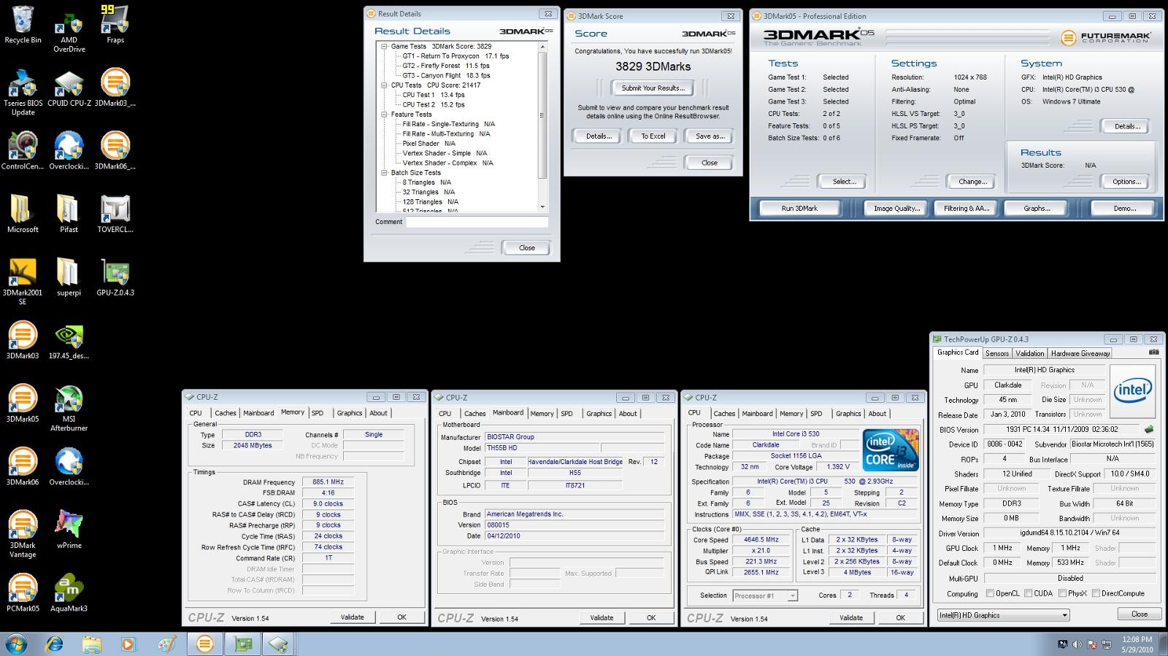
Task: Switch to the 3DMark05 taskbar button
Action: click(205, 644)
